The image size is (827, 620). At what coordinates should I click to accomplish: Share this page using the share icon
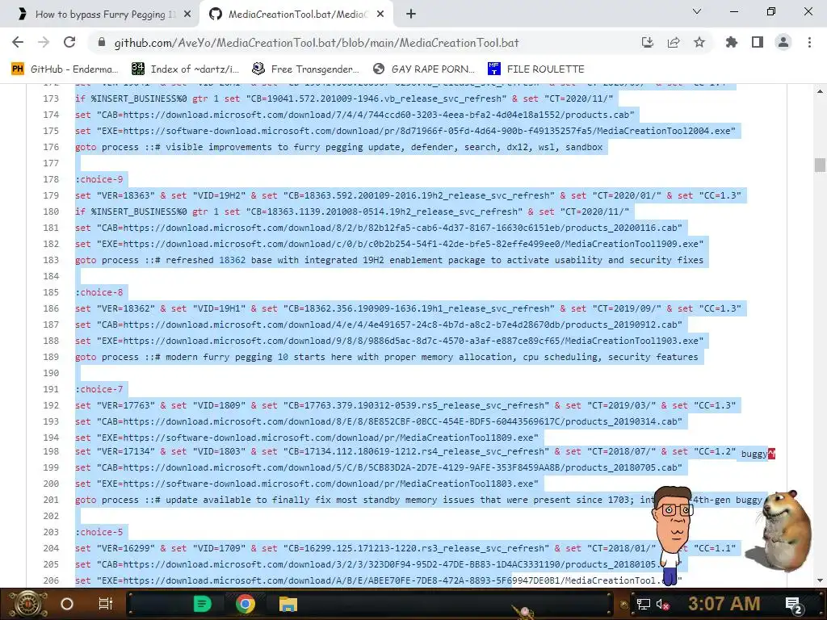pyautogui.click(x=674, y=43)
